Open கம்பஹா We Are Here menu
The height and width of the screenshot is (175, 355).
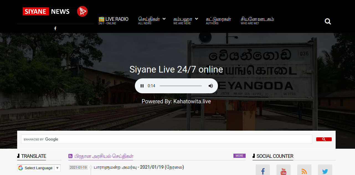point(183,21)
